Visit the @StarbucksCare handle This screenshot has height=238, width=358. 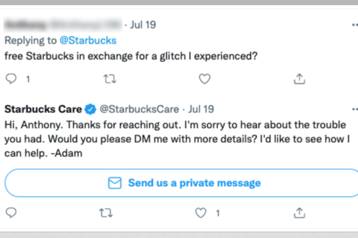(139, 109)
